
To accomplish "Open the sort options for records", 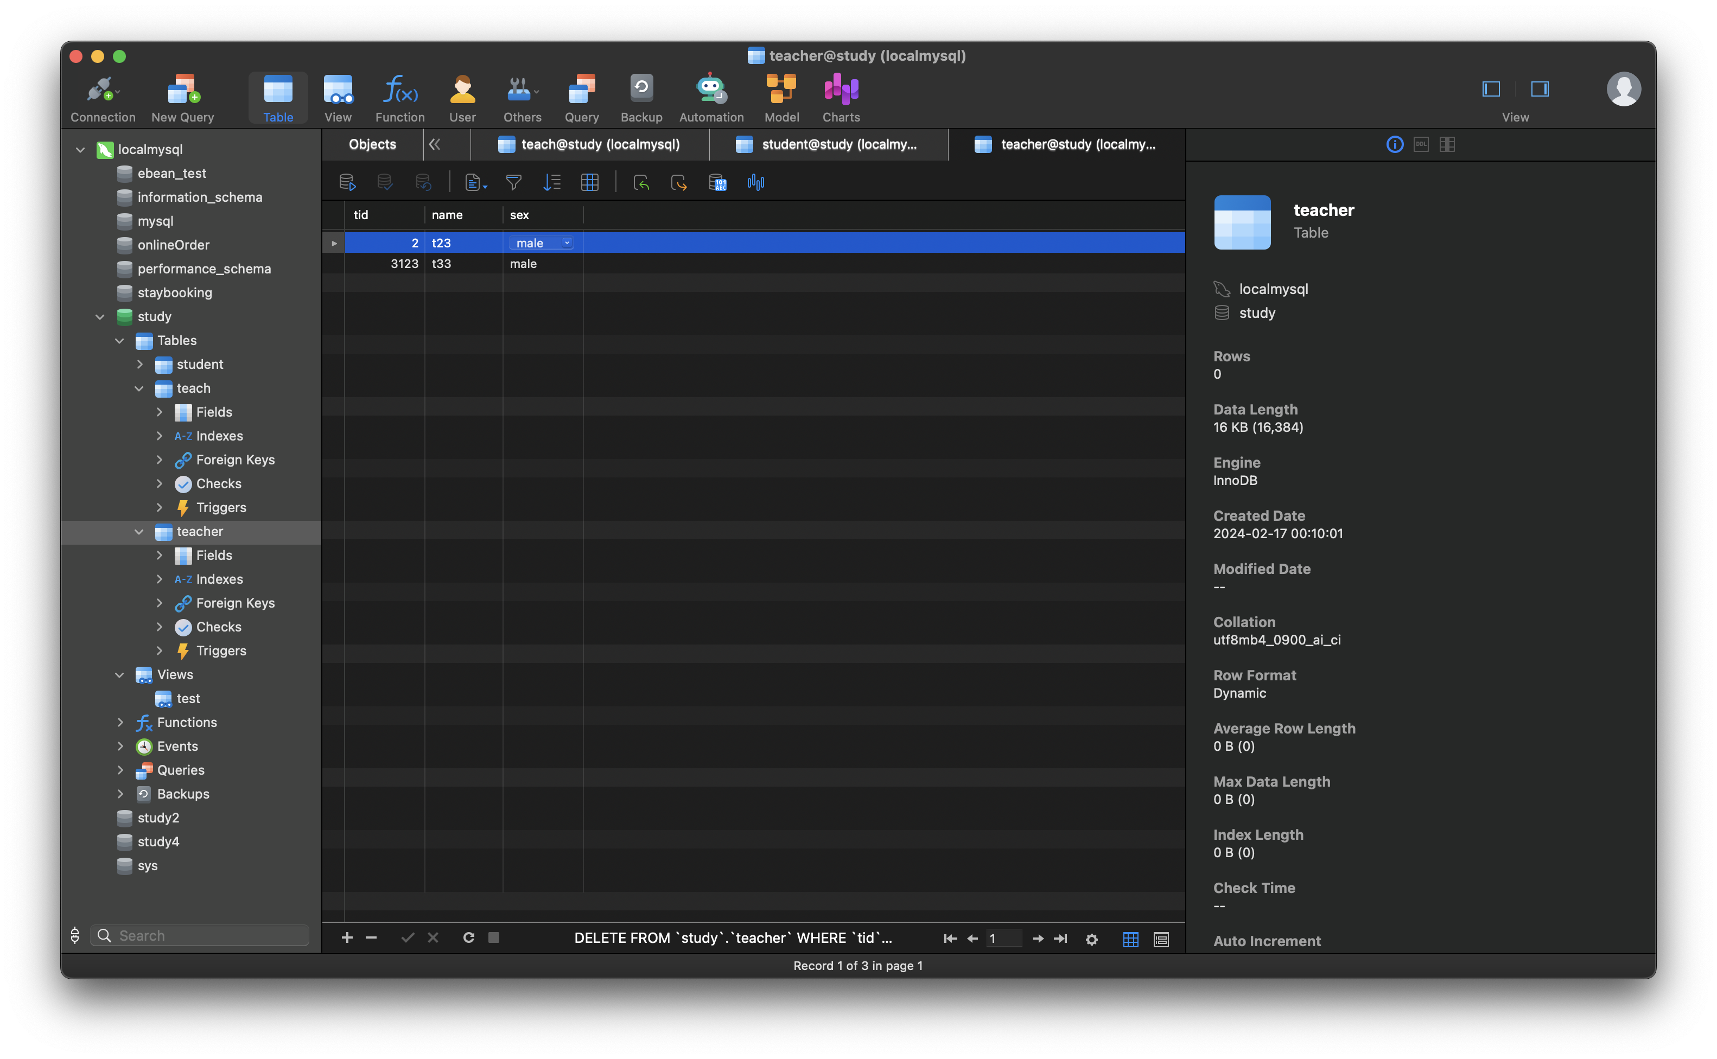I will 552,182.
